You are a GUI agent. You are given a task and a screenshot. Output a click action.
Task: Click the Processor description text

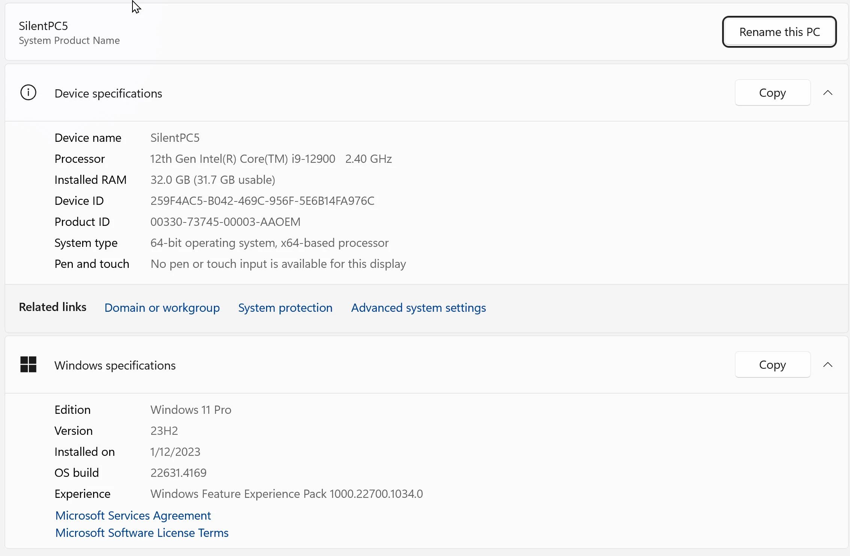tap(271, 159)
